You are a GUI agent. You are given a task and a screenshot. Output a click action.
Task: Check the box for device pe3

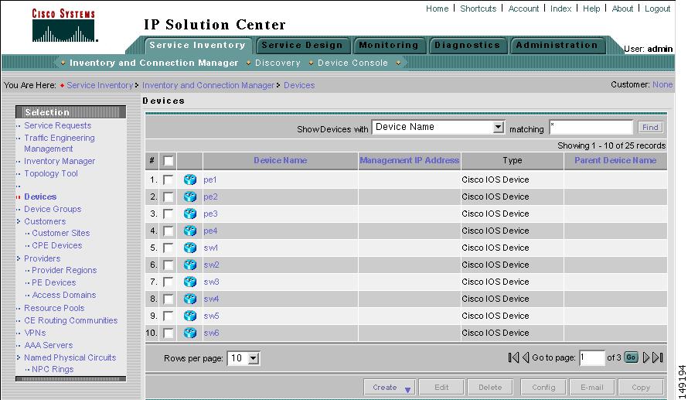168,214
